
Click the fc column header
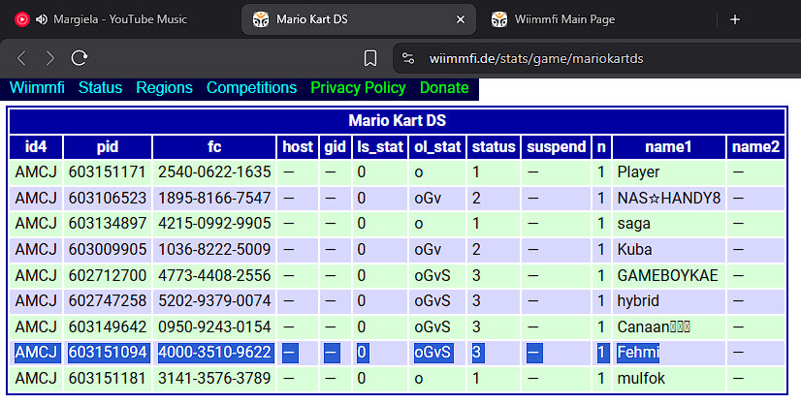click(x=214, y=147)
